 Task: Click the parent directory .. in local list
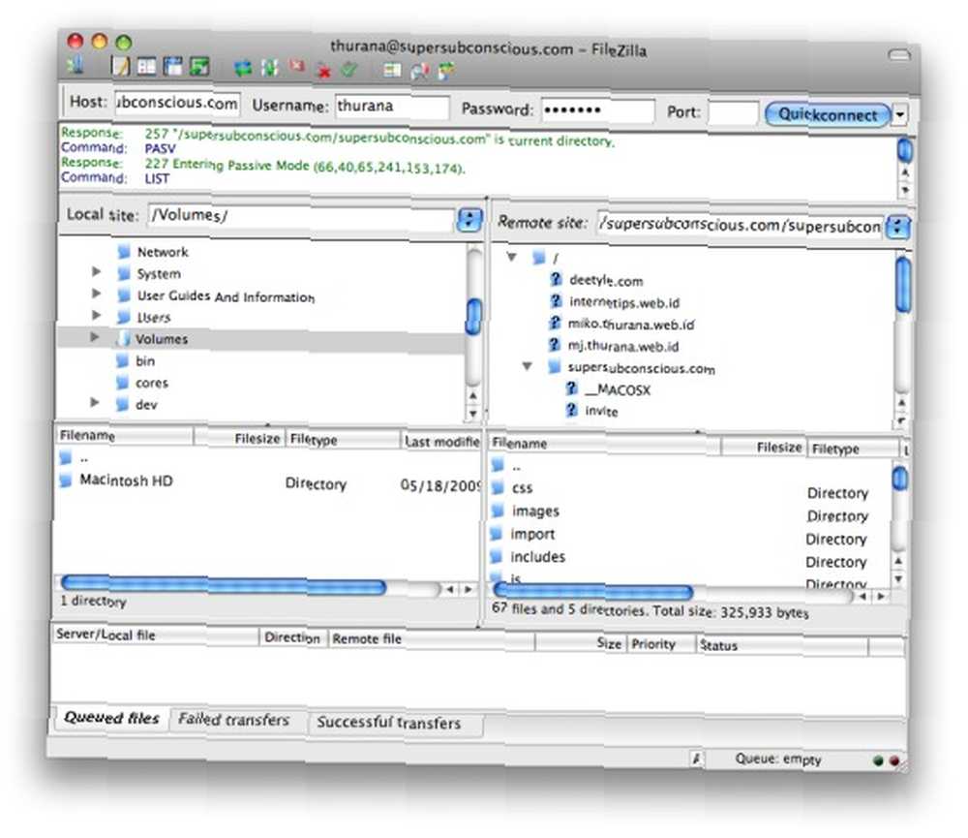point(84,458)
